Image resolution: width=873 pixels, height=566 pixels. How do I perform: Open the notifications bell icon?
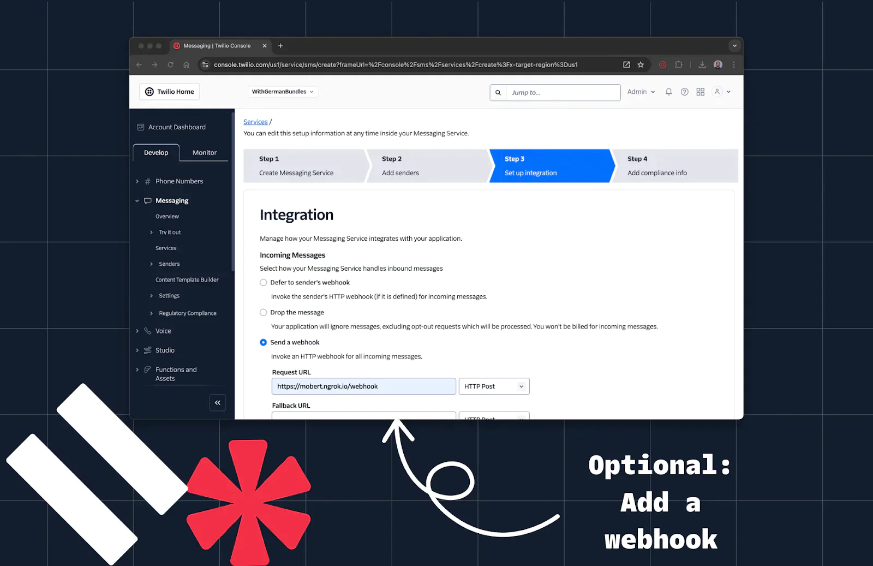click(668, 92)
